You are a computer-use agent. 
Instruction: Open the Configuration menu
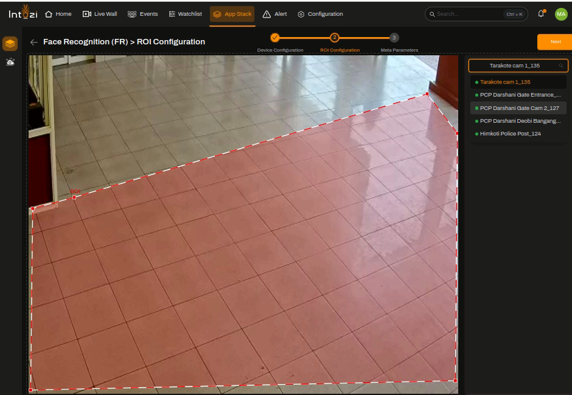point(320,14)
